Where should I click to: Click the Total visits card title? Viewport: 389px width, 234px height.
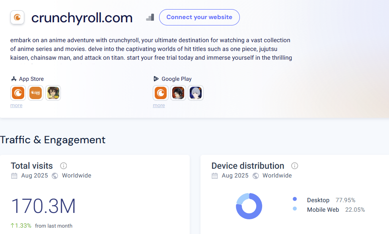pos(32,166)
